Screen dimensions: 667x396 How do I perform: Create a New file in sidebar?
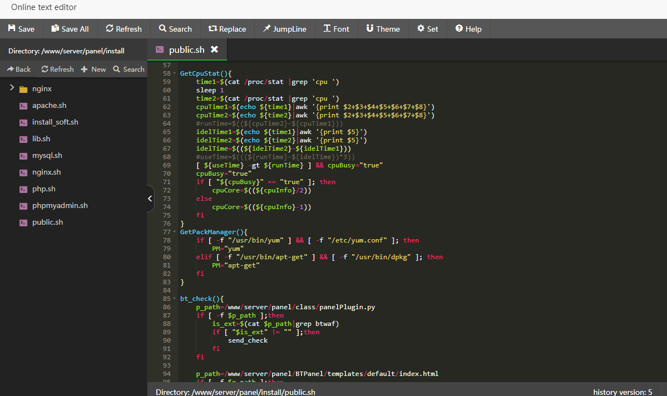(x=93, y=69)
